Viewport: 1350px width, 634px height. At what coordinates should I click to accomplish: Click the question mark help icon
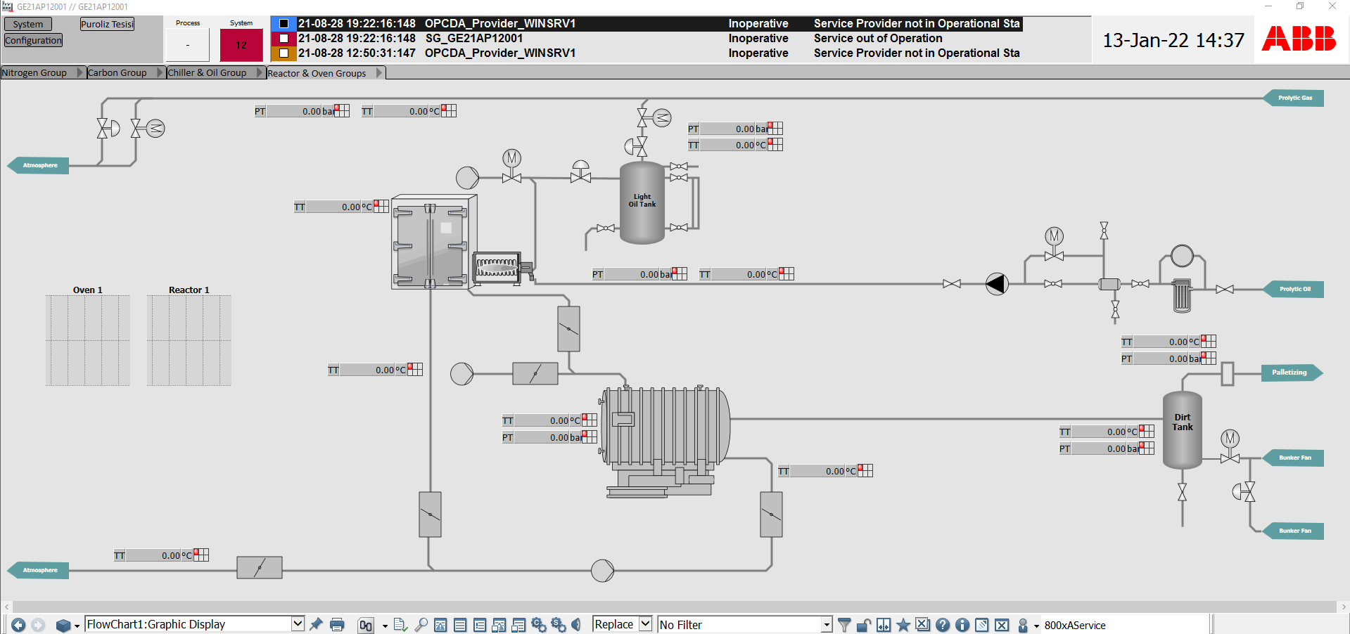click(x=943, y=625)
